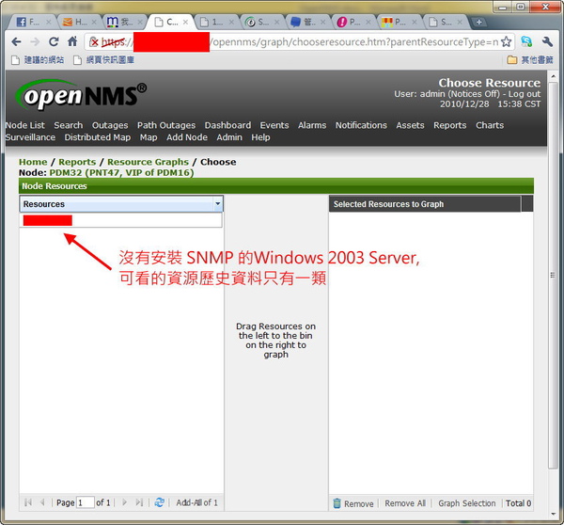Open node link PDM32 (PNT47, VIP of PDM16)
This screenshot has height=525, width=564.
point(121,173)
